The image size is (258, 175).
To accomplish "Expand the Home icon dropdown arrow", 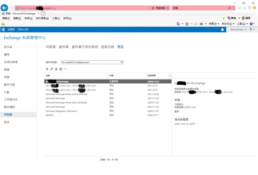I will (182, 24).
